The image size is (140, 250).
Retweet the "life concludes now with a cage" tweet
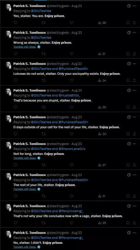(43, 223)
